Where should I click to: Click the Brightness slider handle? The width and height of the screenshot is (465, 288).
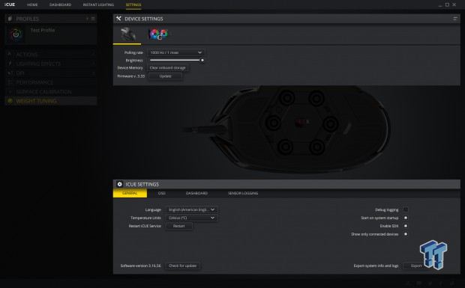click(202, 61)
